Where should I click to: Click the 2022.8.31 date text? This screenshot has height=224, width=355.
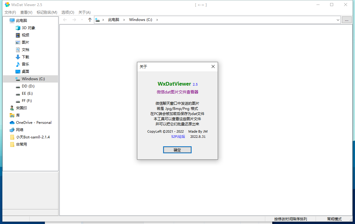(198, 137)
